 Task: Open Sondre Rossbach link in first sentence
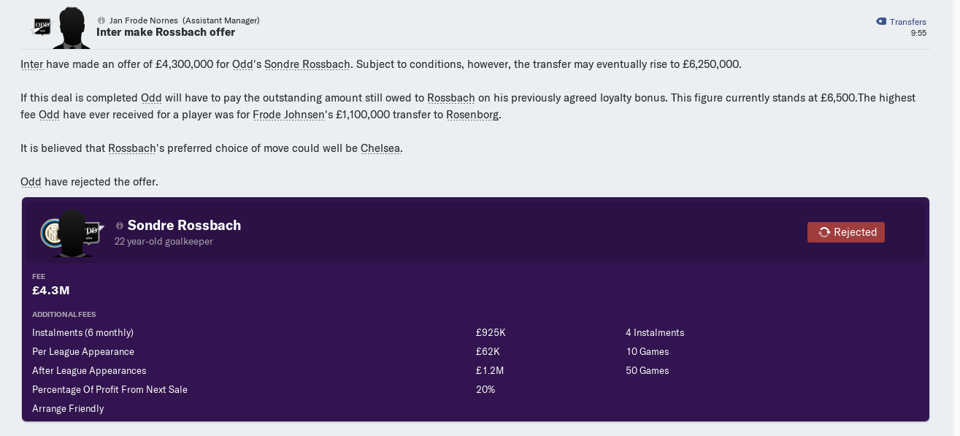click(307, 64)
